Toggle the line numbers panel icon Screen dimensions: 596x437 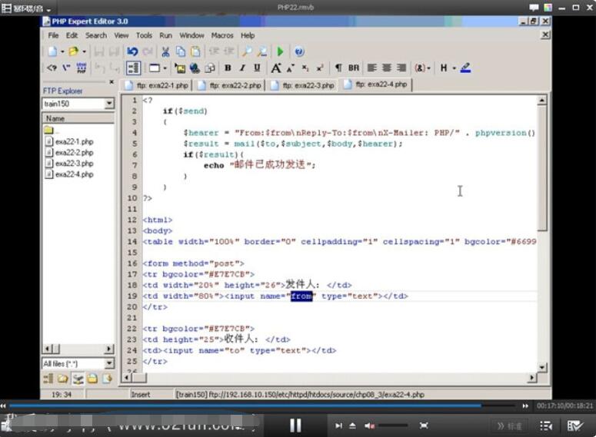pos(133,68)
